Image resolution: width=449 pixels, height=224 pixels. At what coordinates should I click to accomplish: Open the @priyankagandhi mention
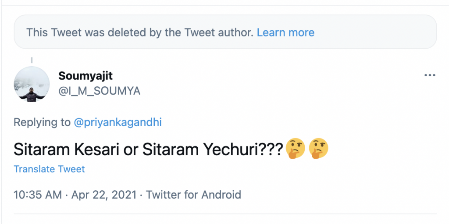pos(118,122)
